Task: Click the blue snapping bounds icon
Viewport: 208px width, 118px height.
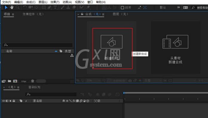Action: (x=145, y=7)
